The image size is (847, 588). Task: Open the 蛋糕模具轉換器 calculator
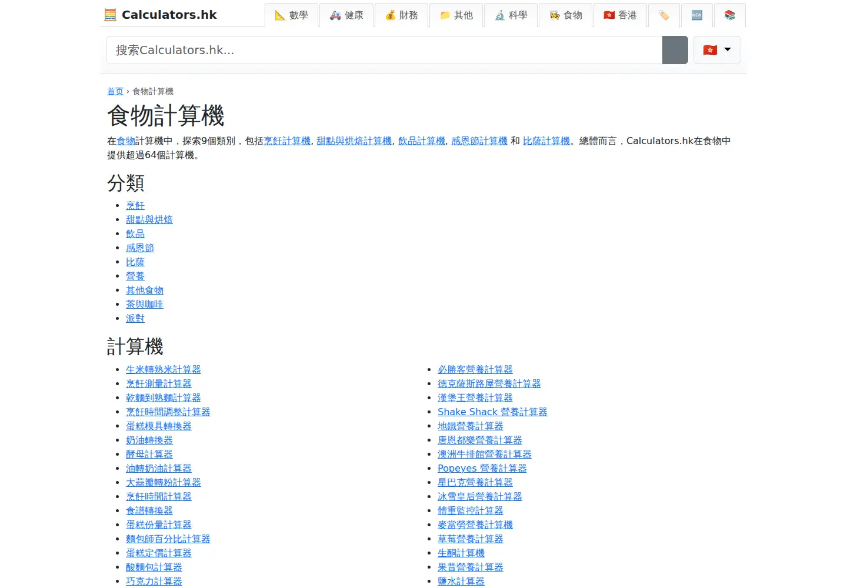[x=159, y=426]
